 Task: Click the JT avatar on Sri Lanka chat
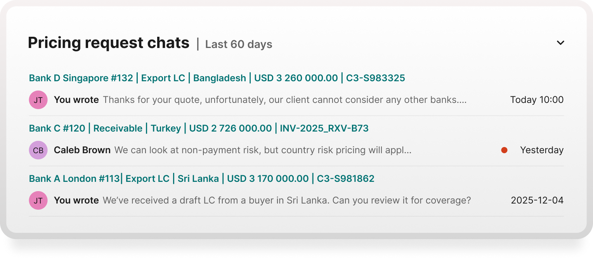click(38, 200)
